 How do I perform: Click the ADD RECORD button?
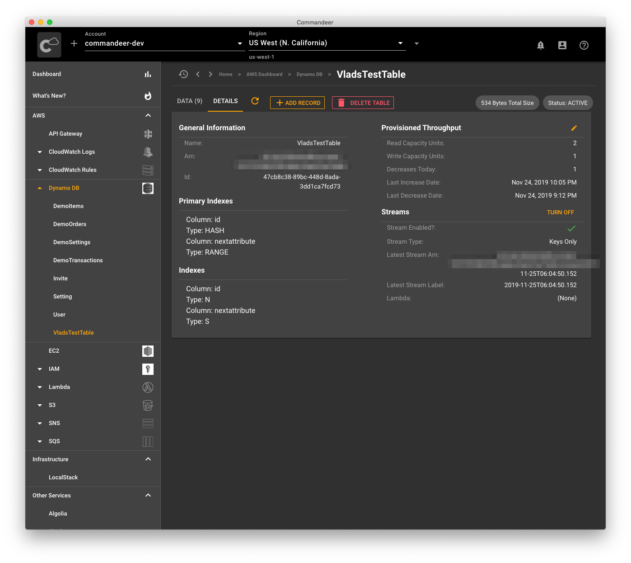point(297,103)
